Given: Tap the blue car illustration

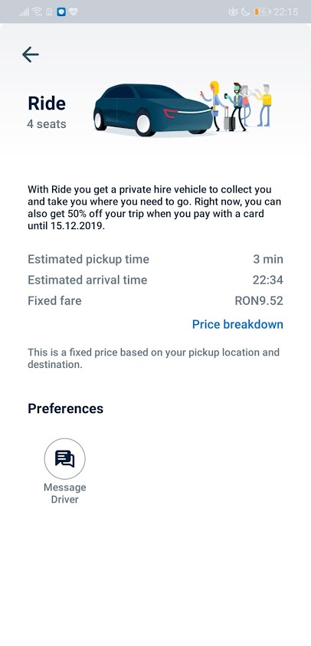Looking at the screenshot, I should [153, 110].
